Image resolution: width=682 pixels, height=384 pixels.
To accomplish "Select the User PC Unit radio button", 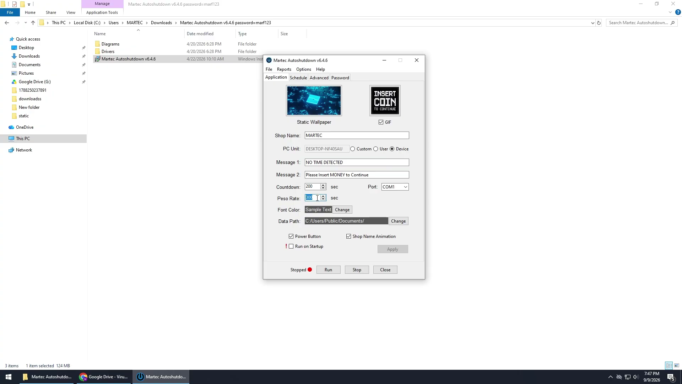I will click(375, 149).
